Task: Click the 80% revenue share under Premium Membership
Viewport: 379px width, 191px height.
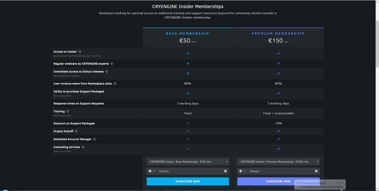Action: click(278, 84)
